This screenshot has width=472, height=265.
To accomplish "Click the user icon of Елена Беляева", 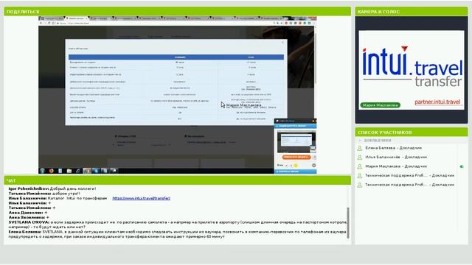I will click(359, 148).
